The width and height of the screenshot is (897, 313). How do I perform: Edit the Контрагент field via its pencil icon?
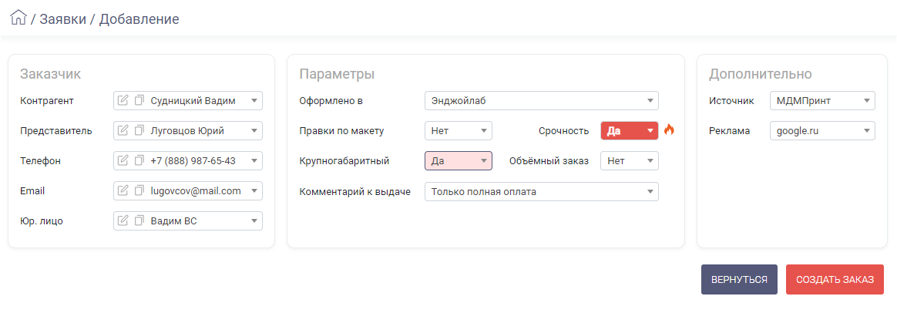point(123,101)
